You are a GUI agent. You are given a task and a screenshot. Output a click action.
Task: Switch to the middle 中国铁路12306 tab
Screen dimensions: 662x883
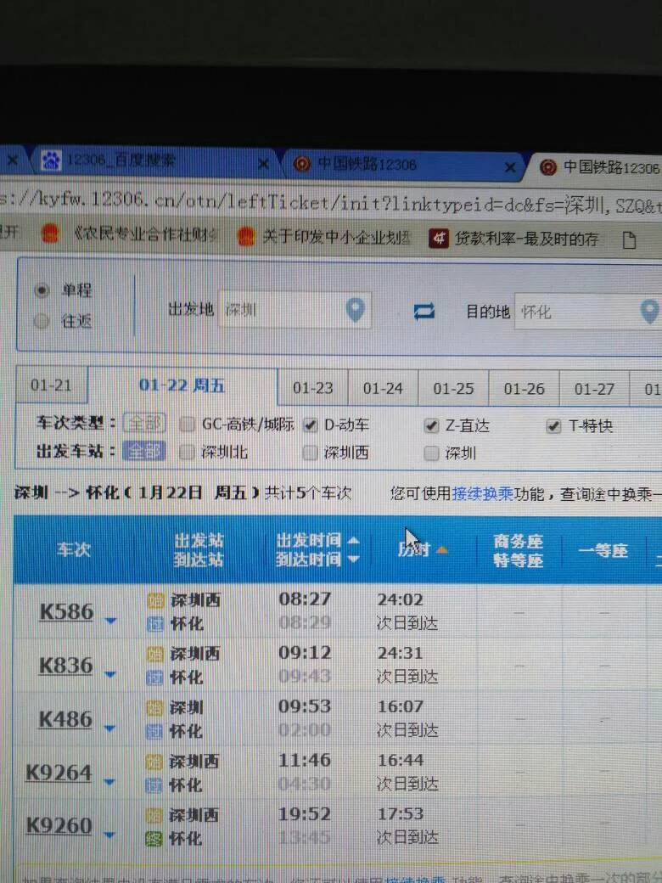pyautogui.click(x=406, y=165)
